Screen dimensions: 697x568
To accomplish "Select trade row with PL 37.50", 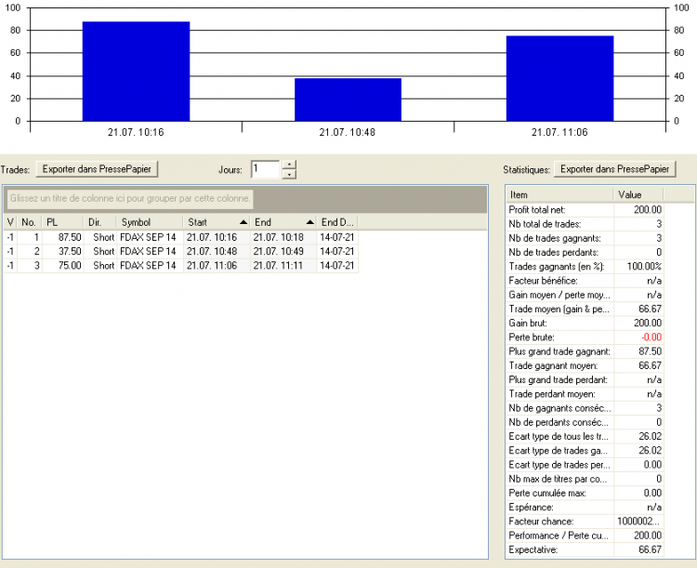I will point(181,251).
